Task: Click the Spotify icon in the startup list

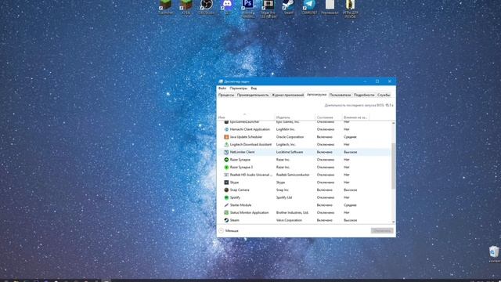Action: (226, 197)
